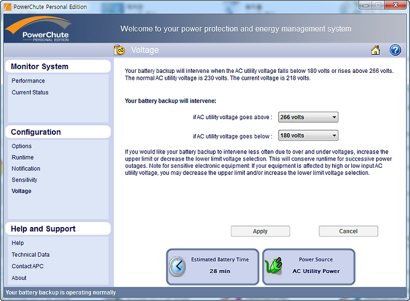Open help via the blue question mark icon
The height and width of the screenshot is (301, 410).
click(x=395, y=50)
